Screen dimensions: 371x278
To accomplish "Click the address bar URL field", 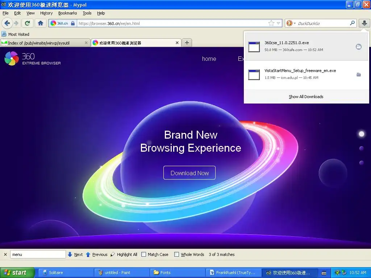I will tap(172, 23).
